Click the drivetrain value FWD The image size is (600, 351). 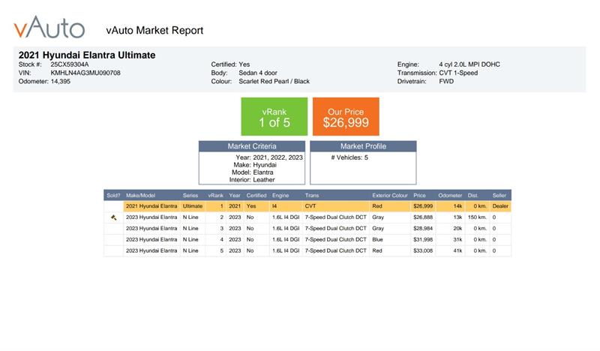[446, 81]
